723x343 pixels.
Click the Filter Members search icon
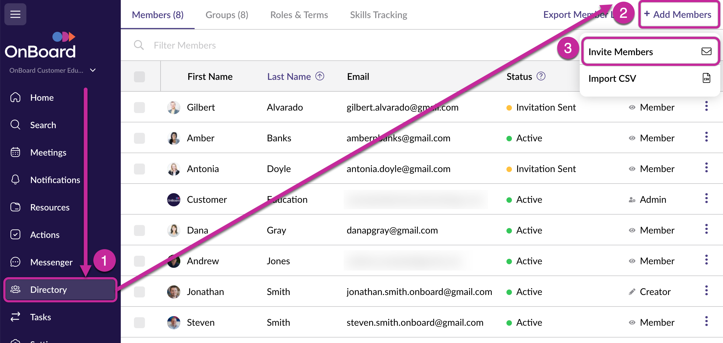[x=139, y=45]
